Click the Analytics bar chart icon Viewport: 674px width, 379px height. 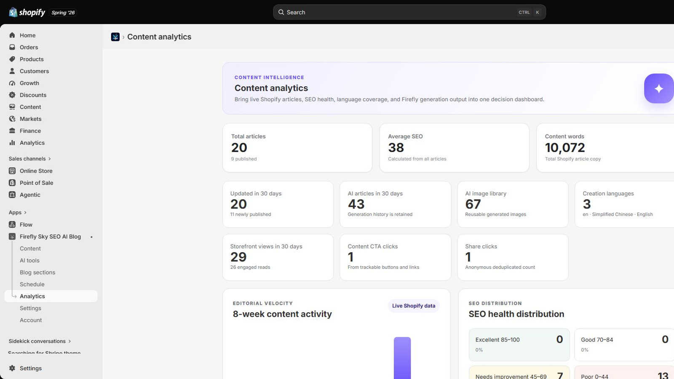[x=12, y=143]
